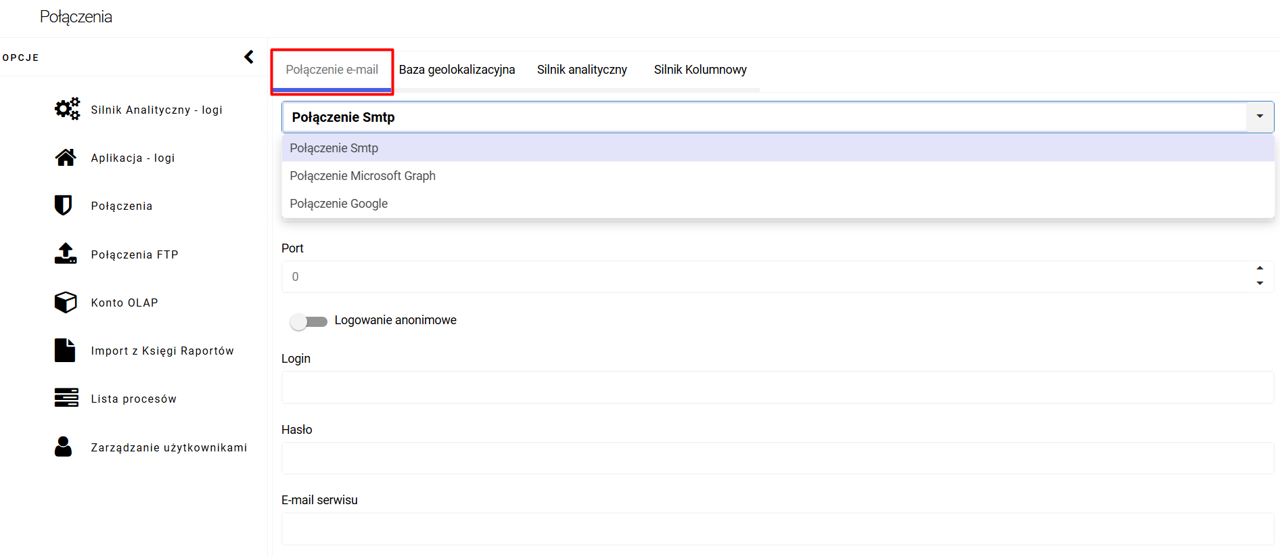Click into the Hasło password field

point(777,458)
